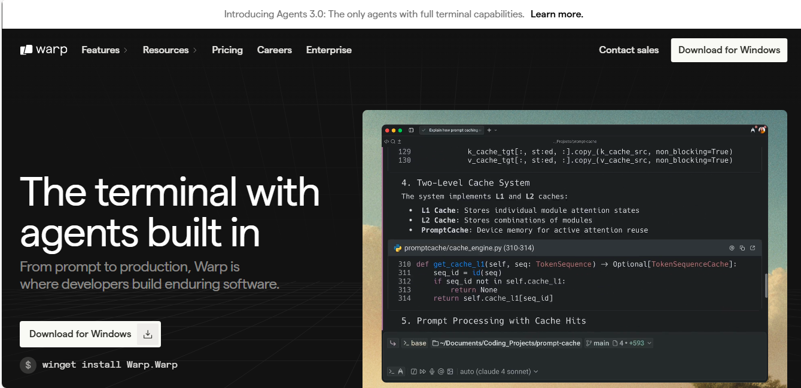Go to the Pricing page
This screenshot has height=388, width=801.
pos(227,50)
